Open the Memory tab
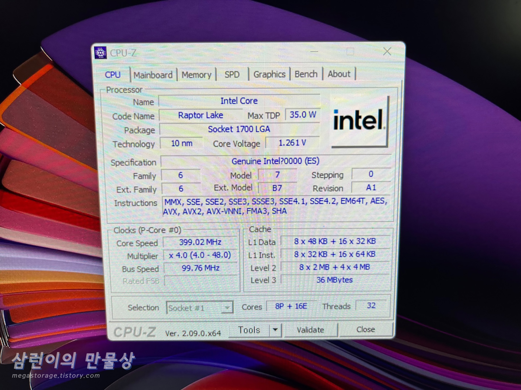 tap(196, 75)
